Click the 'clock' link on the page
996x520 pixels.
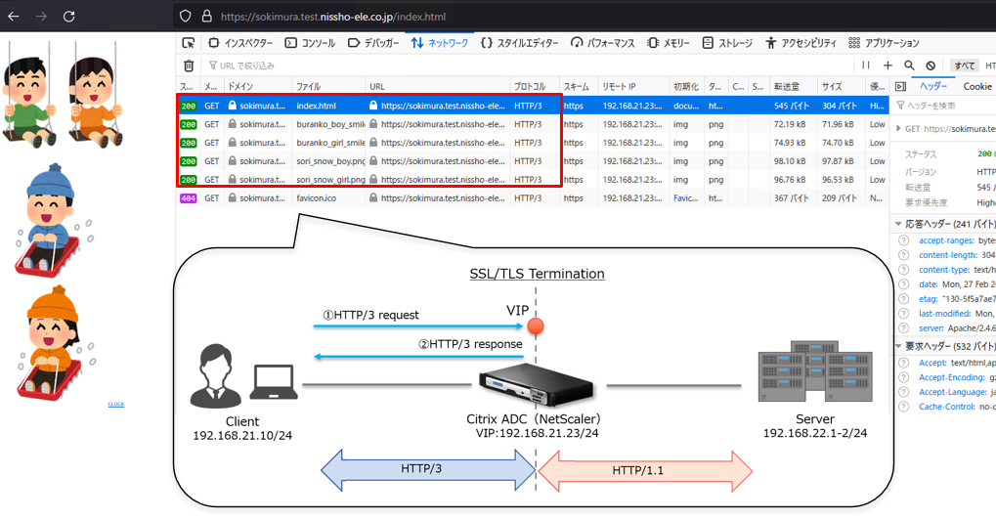coord(115,404)
